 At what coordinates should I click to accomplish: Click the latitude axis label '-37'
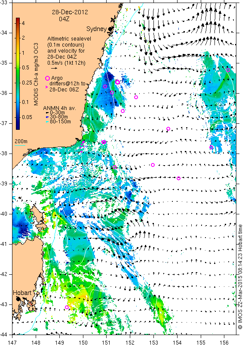(x=3, y=123)
